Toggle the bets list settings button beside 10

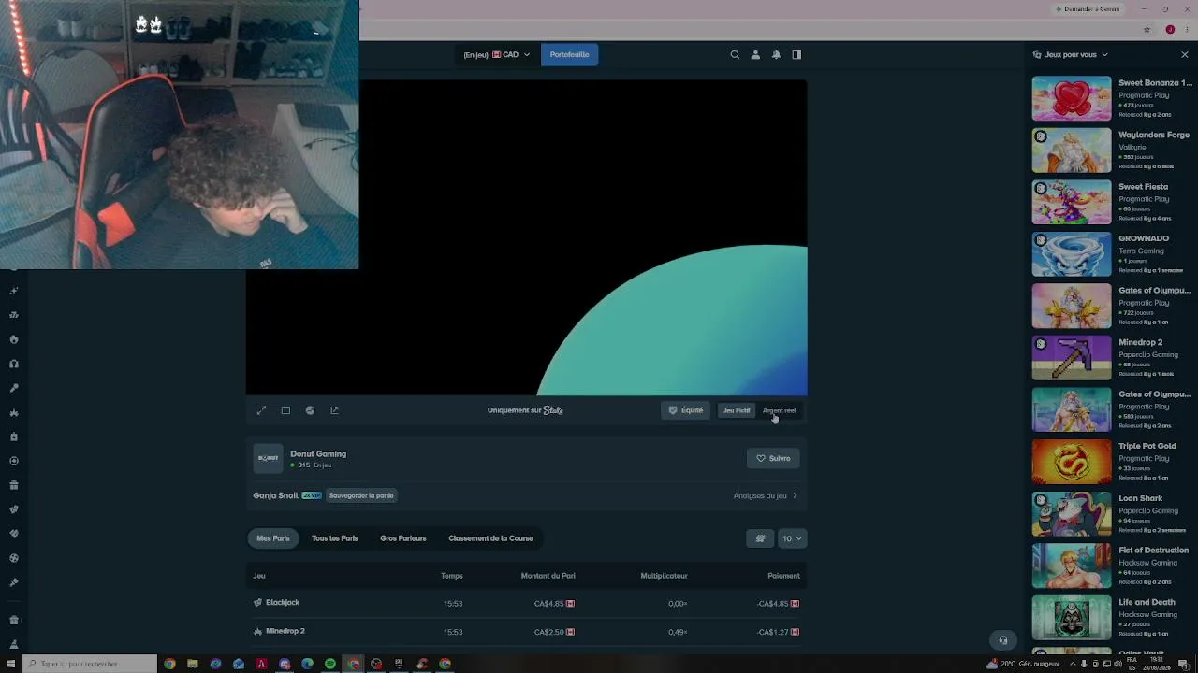click(760, 538)
